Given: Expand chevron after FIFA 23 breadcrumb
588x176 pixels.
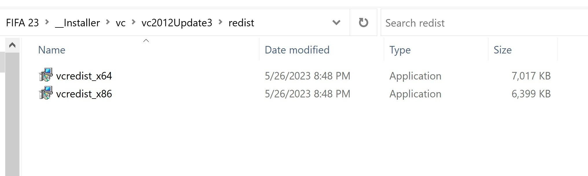Looking at the screenshot, I should tap(47, 22).
